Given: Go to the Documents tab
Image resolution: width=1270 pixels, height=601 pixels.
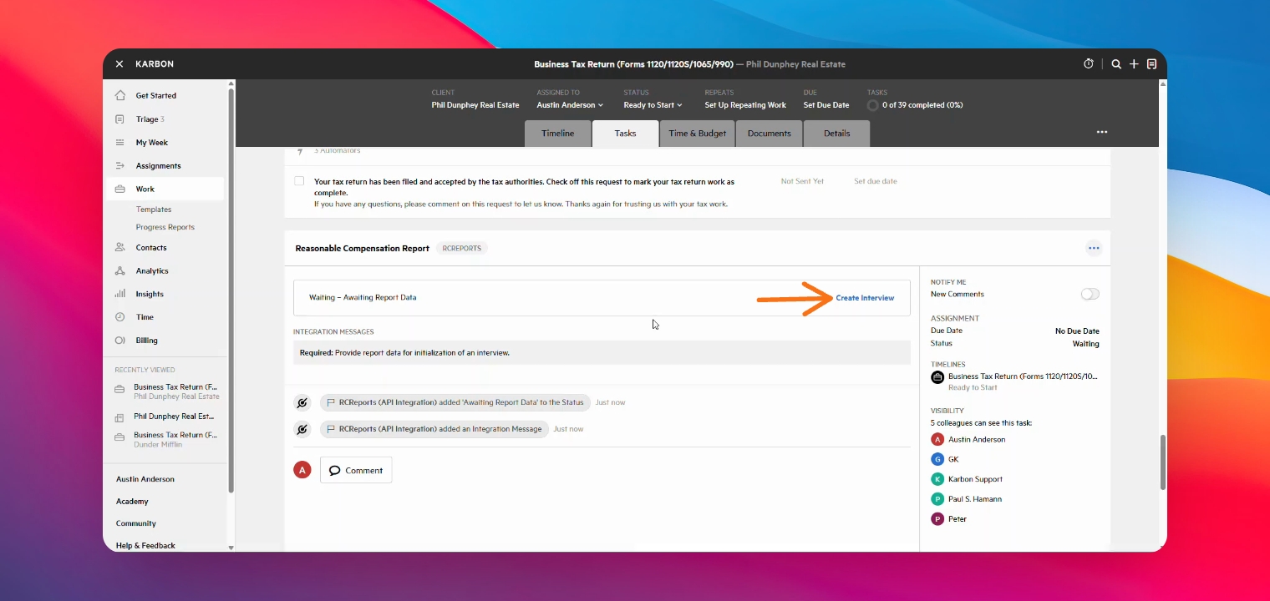Looking at the screenshot, I should pyautogui.click(x=770, y=134).
